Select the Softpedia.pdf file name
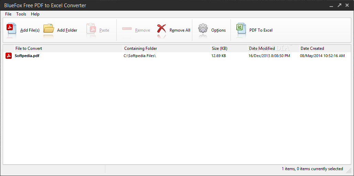Image resolution: width=354 pixels, height=176 pixels. coord(27,56)
